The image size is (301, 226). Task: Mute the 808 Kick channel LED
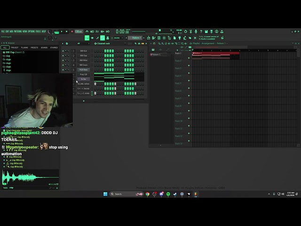(x=63, y=51)
